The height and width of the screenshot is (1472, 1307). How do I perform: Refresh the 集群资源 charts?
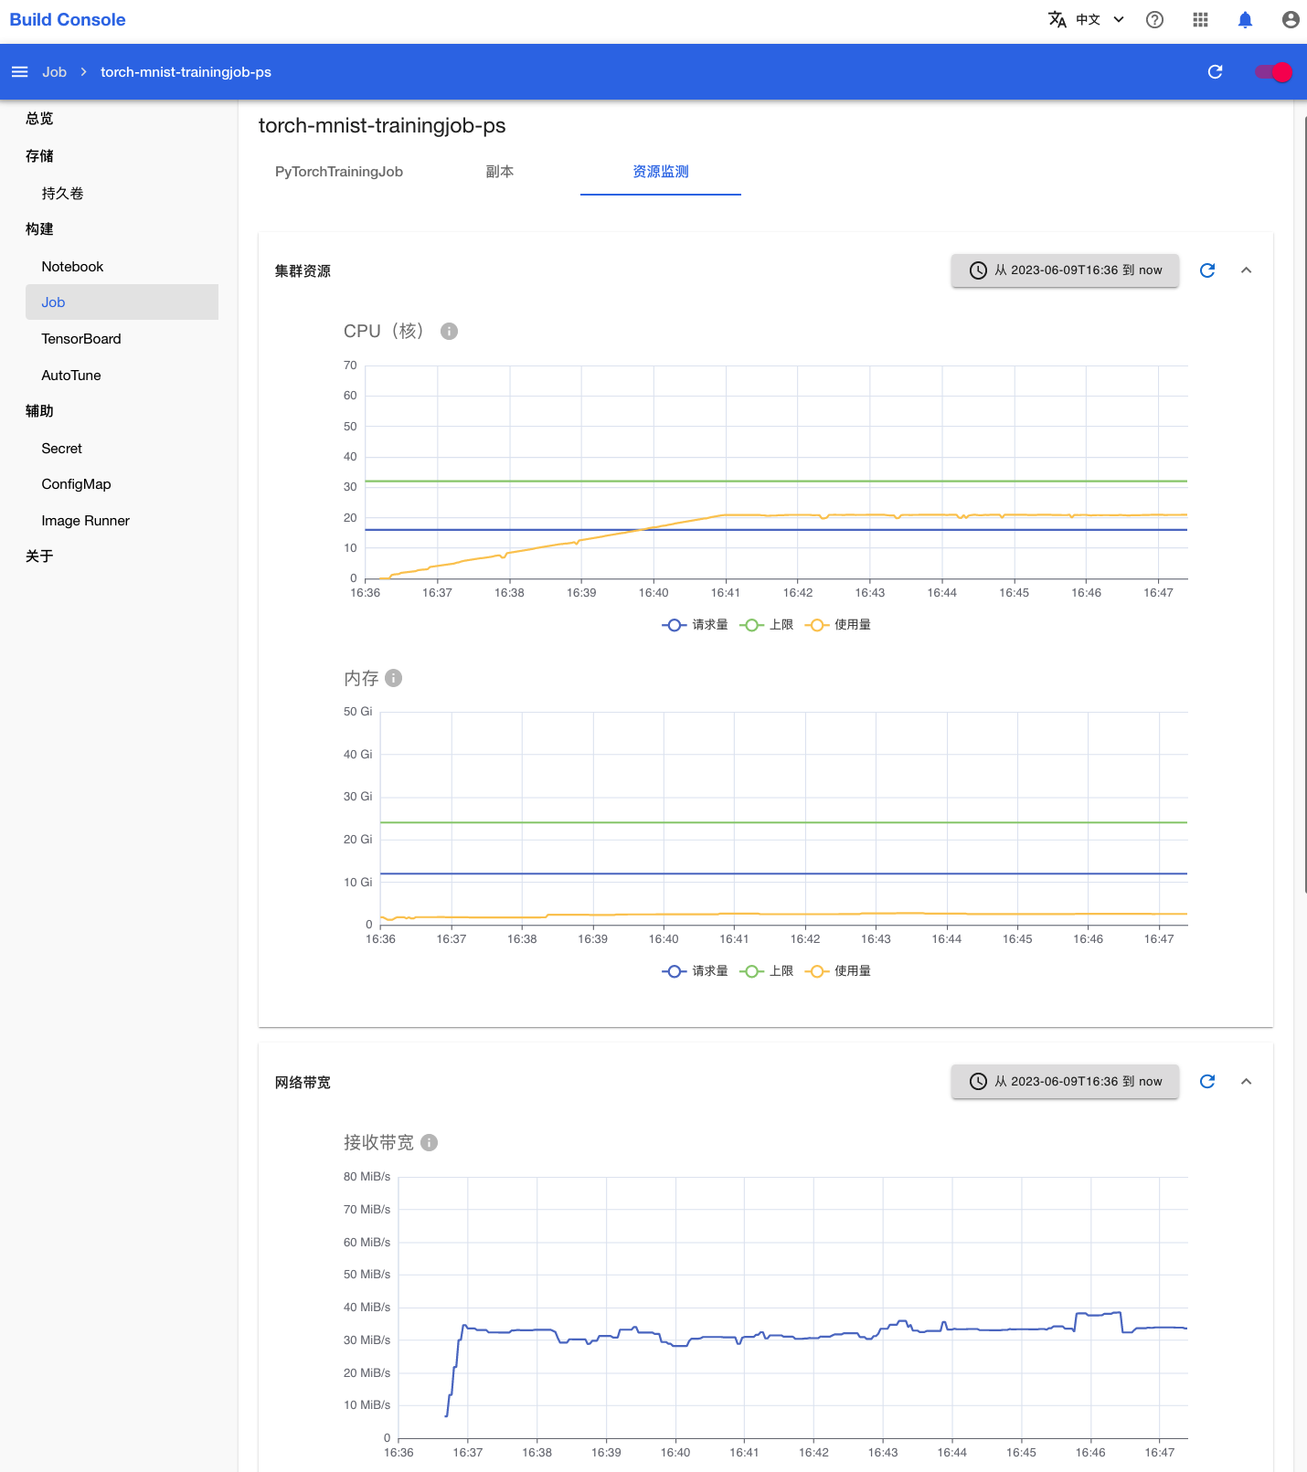1207,270
